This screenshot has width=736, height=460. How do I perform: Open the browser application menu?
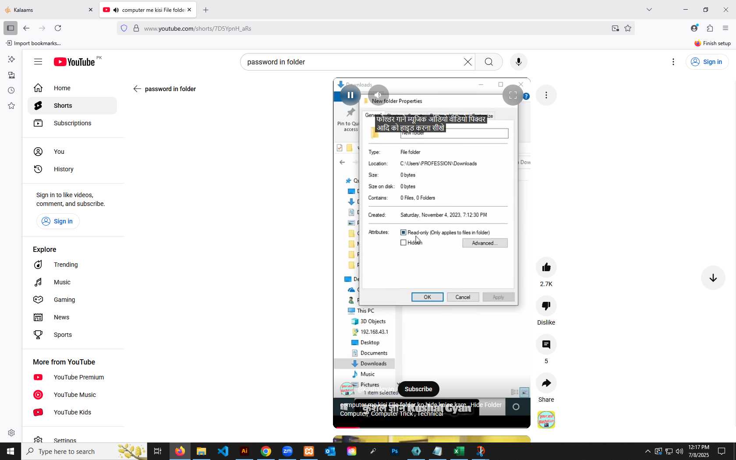725,28
